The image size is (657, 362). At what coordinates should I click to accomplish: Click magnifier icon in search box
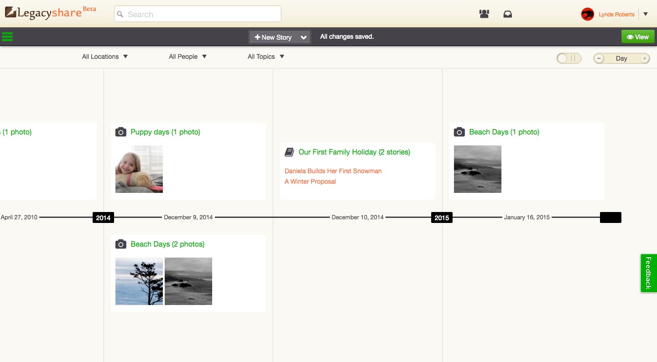(120, 14)
